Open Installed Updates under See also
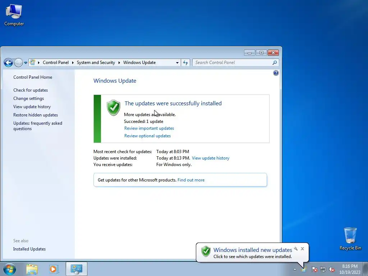 point(29,249)
